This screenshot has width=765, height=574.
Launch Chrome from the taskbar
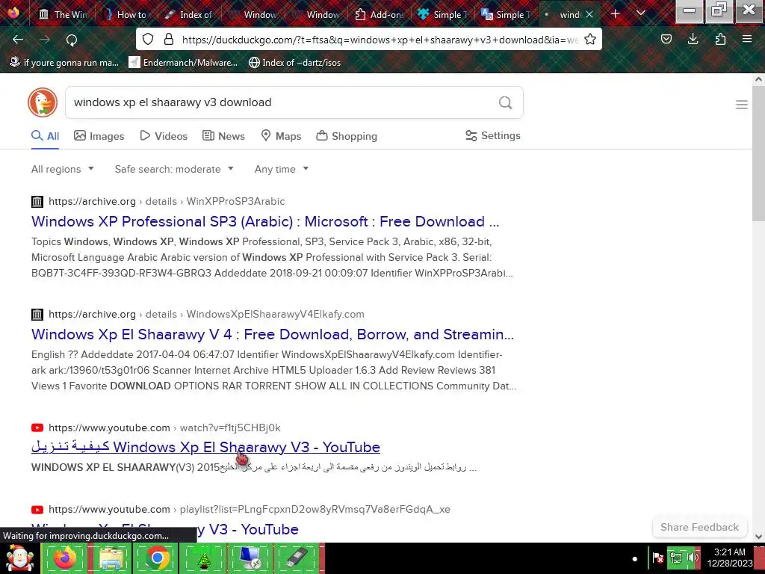click(157, 558)
